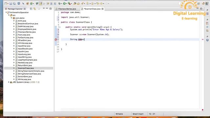
Task: Select ForEachLoop.java in Package Explorer
Action: pos(26,38)
